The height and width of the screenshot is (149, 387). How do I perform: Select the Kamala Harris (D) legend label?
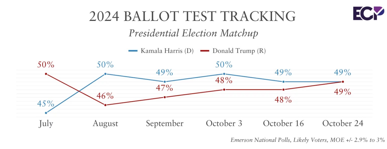167,51
